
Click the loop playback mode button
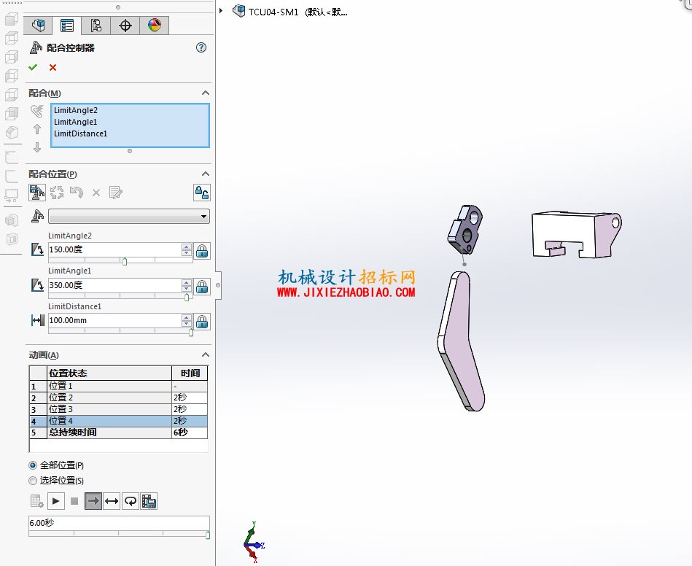[131, 501]
